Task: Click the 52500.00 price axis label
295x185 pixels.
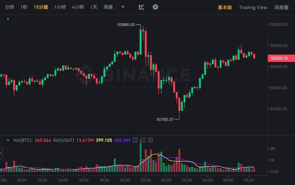Action: coord(279,46)
